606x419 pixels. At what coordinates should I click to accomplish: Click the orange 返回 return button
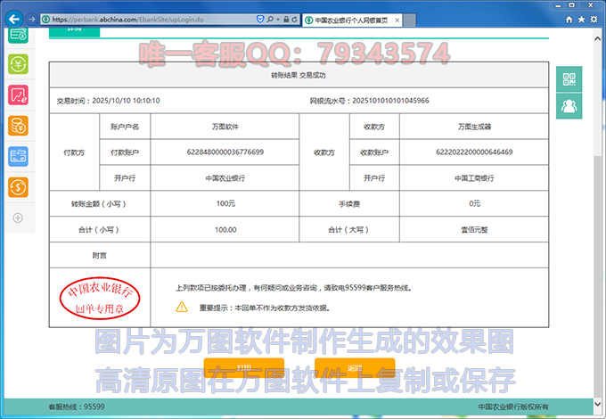[355, 367]
